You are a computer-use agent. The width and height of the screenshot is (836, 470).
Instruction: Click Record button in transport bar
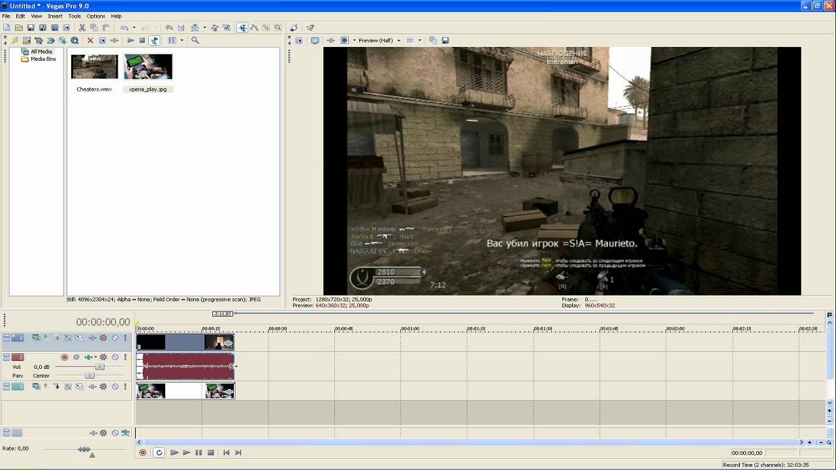(143, 452)
